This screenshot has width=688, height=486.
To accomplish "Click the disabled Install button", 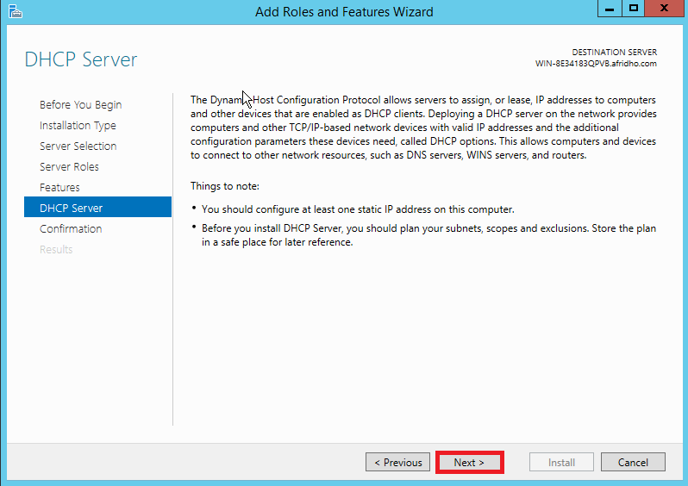I will [561, 463].
